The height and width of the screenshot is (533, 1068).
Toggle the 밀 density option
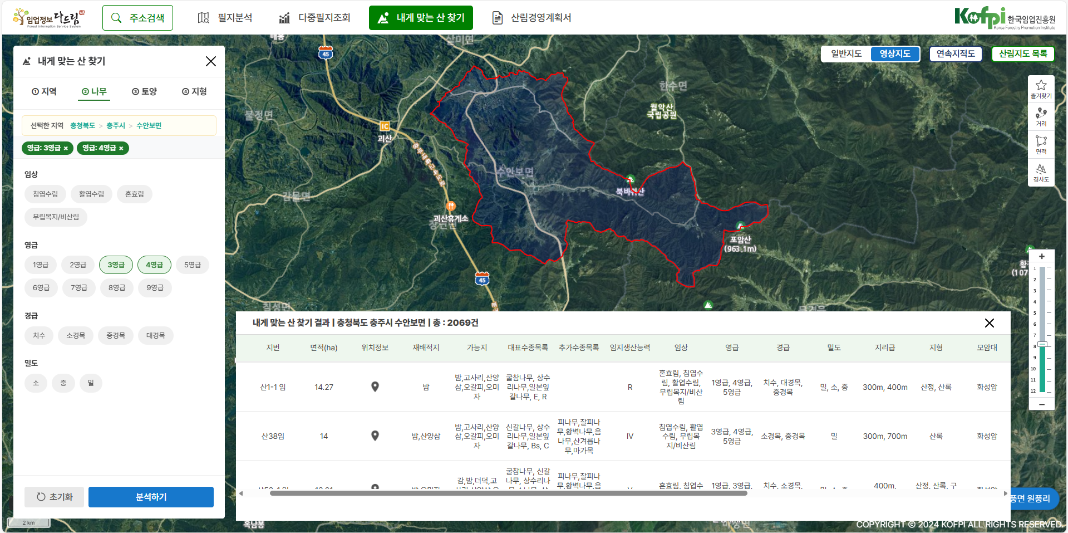click(x=91, y=383)
